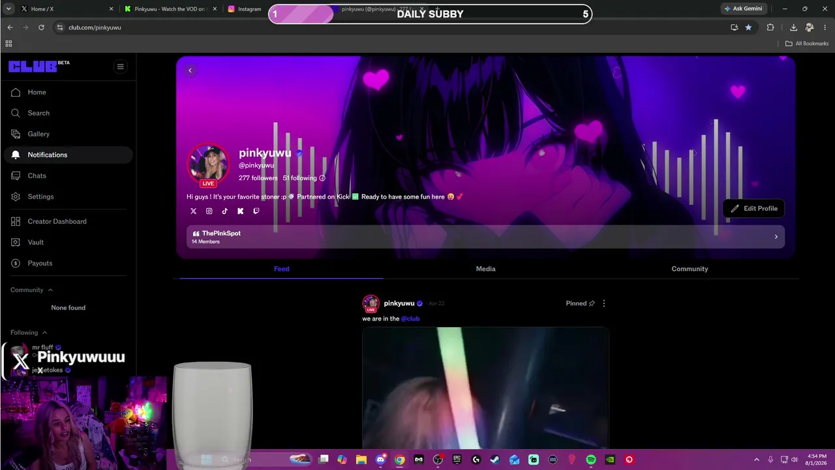Open the Chrome apps grid icon
Viewport: 835px width, 470px height.
coord(8,44)
